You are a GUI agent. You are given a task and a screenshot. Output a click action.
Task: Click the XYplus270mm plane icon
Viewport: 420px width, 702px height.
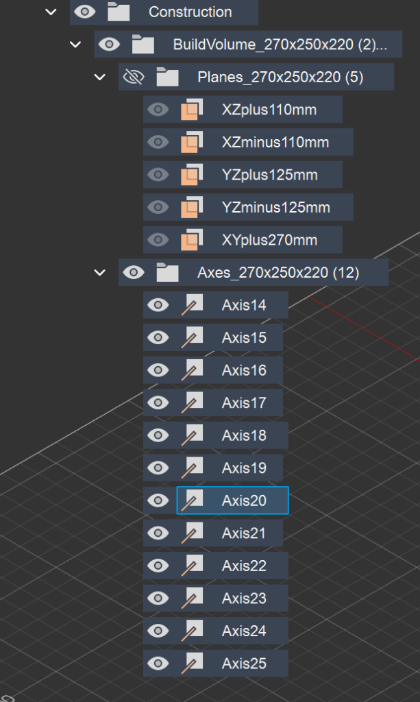[191, 240]
